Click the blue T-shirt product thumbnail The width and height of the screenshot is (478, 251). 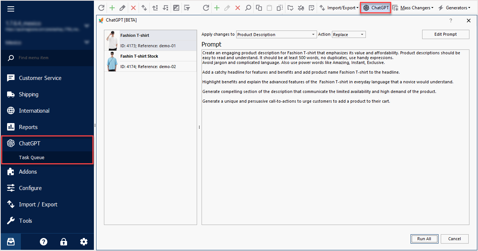[x=112, y=62]
